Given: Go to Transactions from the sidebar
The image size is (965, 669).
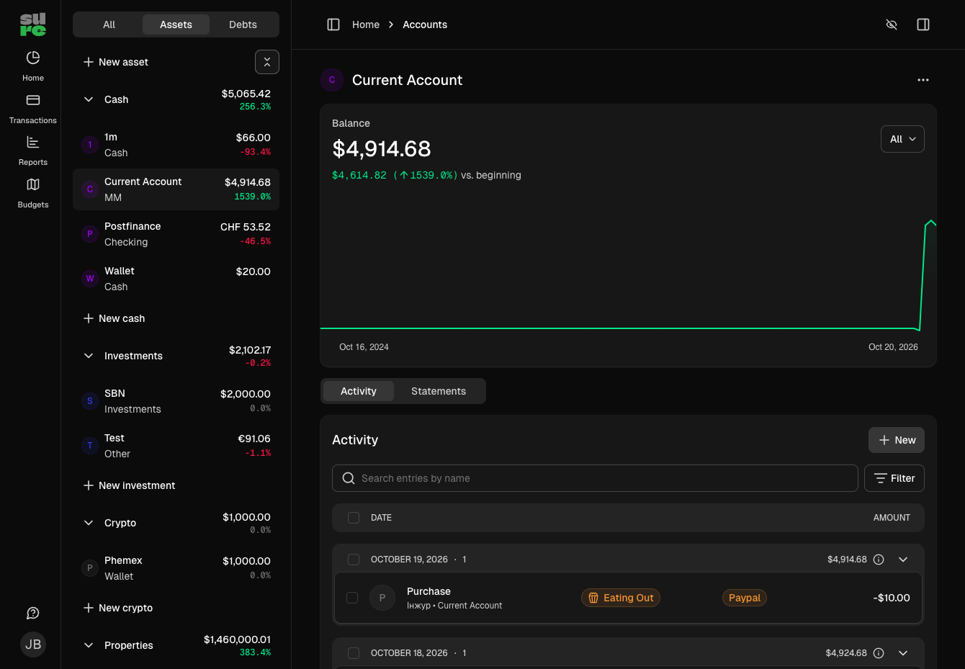Looking at the screenshot, I should click(x=33, y=108).
